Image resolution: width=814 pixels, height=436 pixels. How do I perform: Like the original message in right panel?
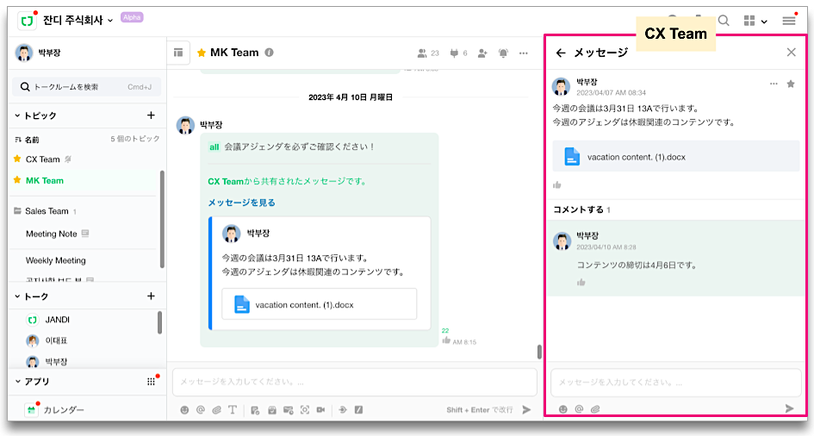click(557, 184)
